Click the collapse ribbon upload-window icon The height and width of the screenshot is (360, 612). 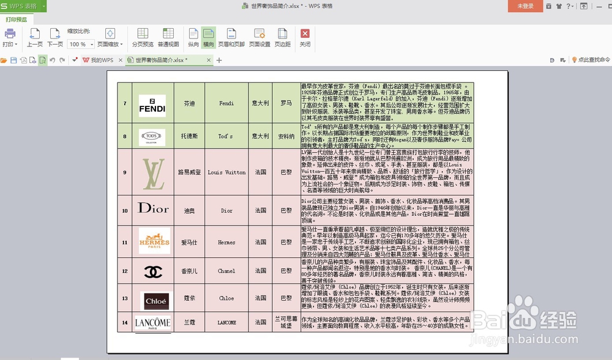click(x=583, y=6)
